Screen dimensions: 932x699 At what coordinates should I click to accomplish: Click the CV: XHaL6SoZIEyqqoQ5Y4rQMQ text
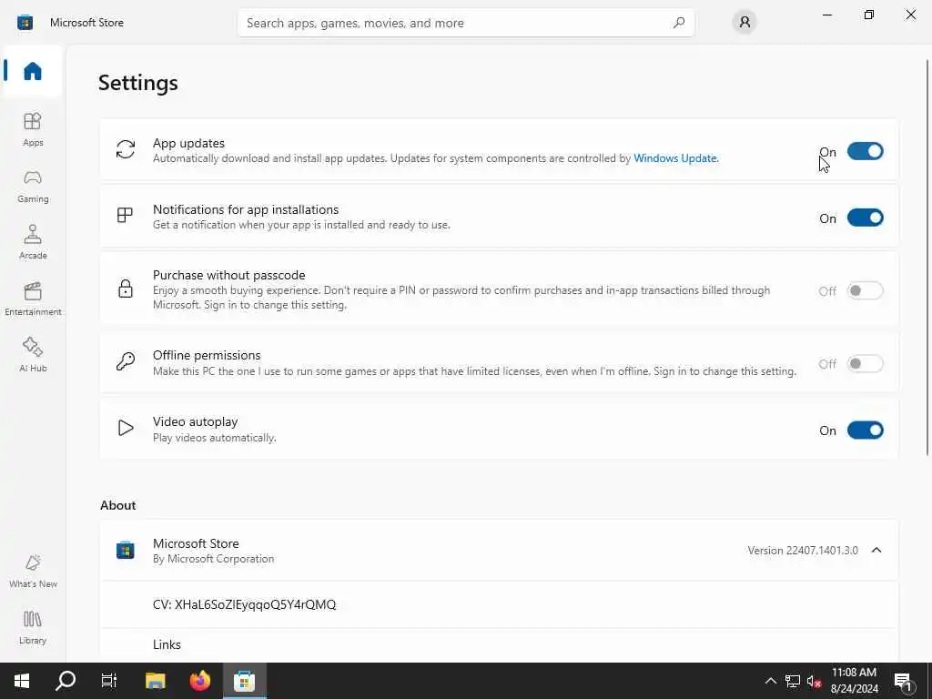[x=244, y=604]
